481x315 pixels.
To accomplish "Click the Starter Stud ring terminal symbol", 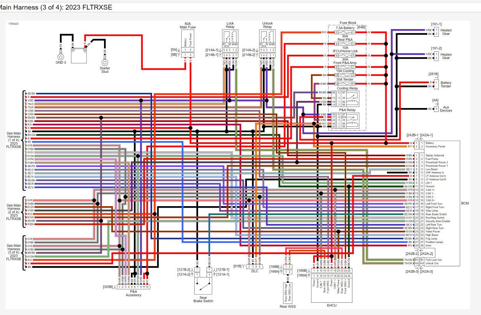I will coord(105,61).
